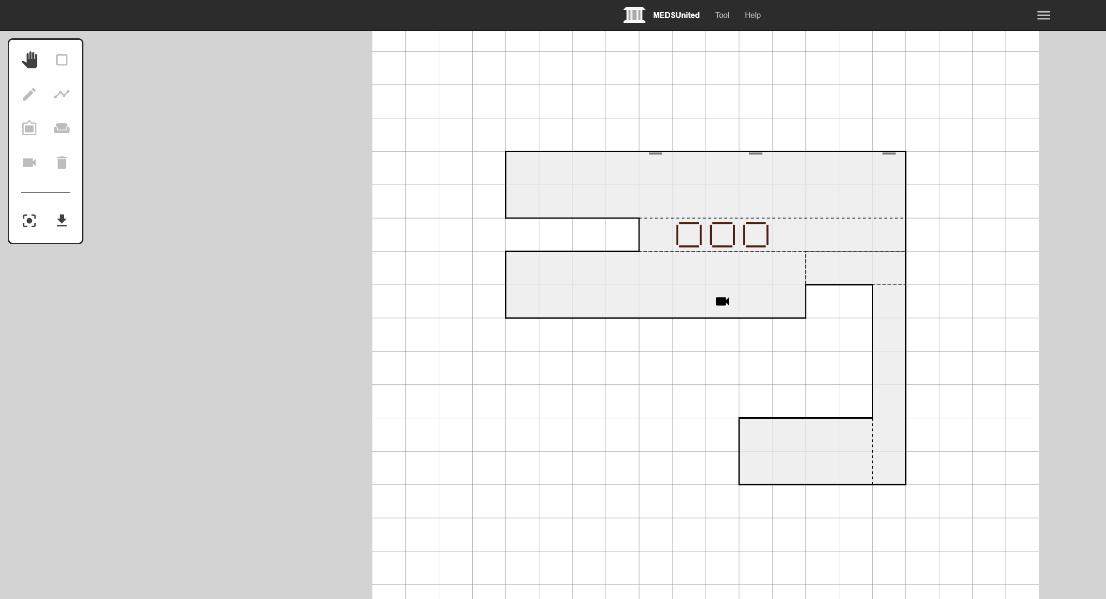Select the rightmost artwork marker on top wall
The width and height of the screenshot is (1106, 599).
pyautogui.click(x=889, y=153)
